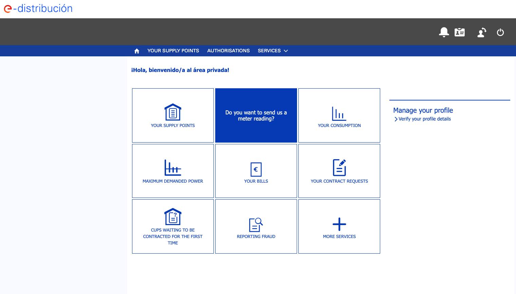The height and width of the screenshot is (294, 516).
Task: Go to home via house icon
Action: coord(137,51)
